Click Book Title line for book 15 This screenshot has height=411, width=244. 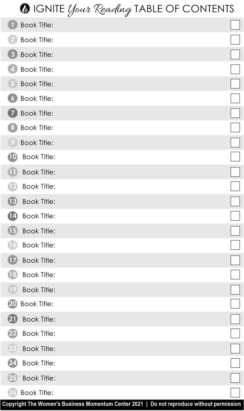point(39,231)
